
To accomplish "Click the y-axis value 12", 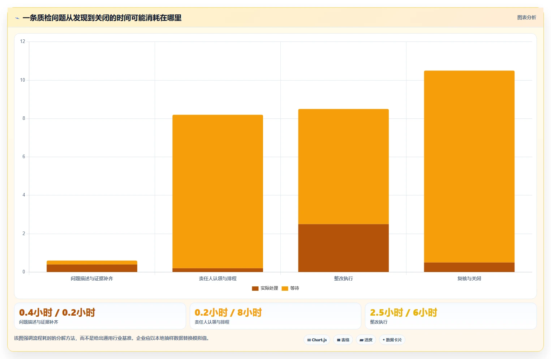I will pos(23,42).
